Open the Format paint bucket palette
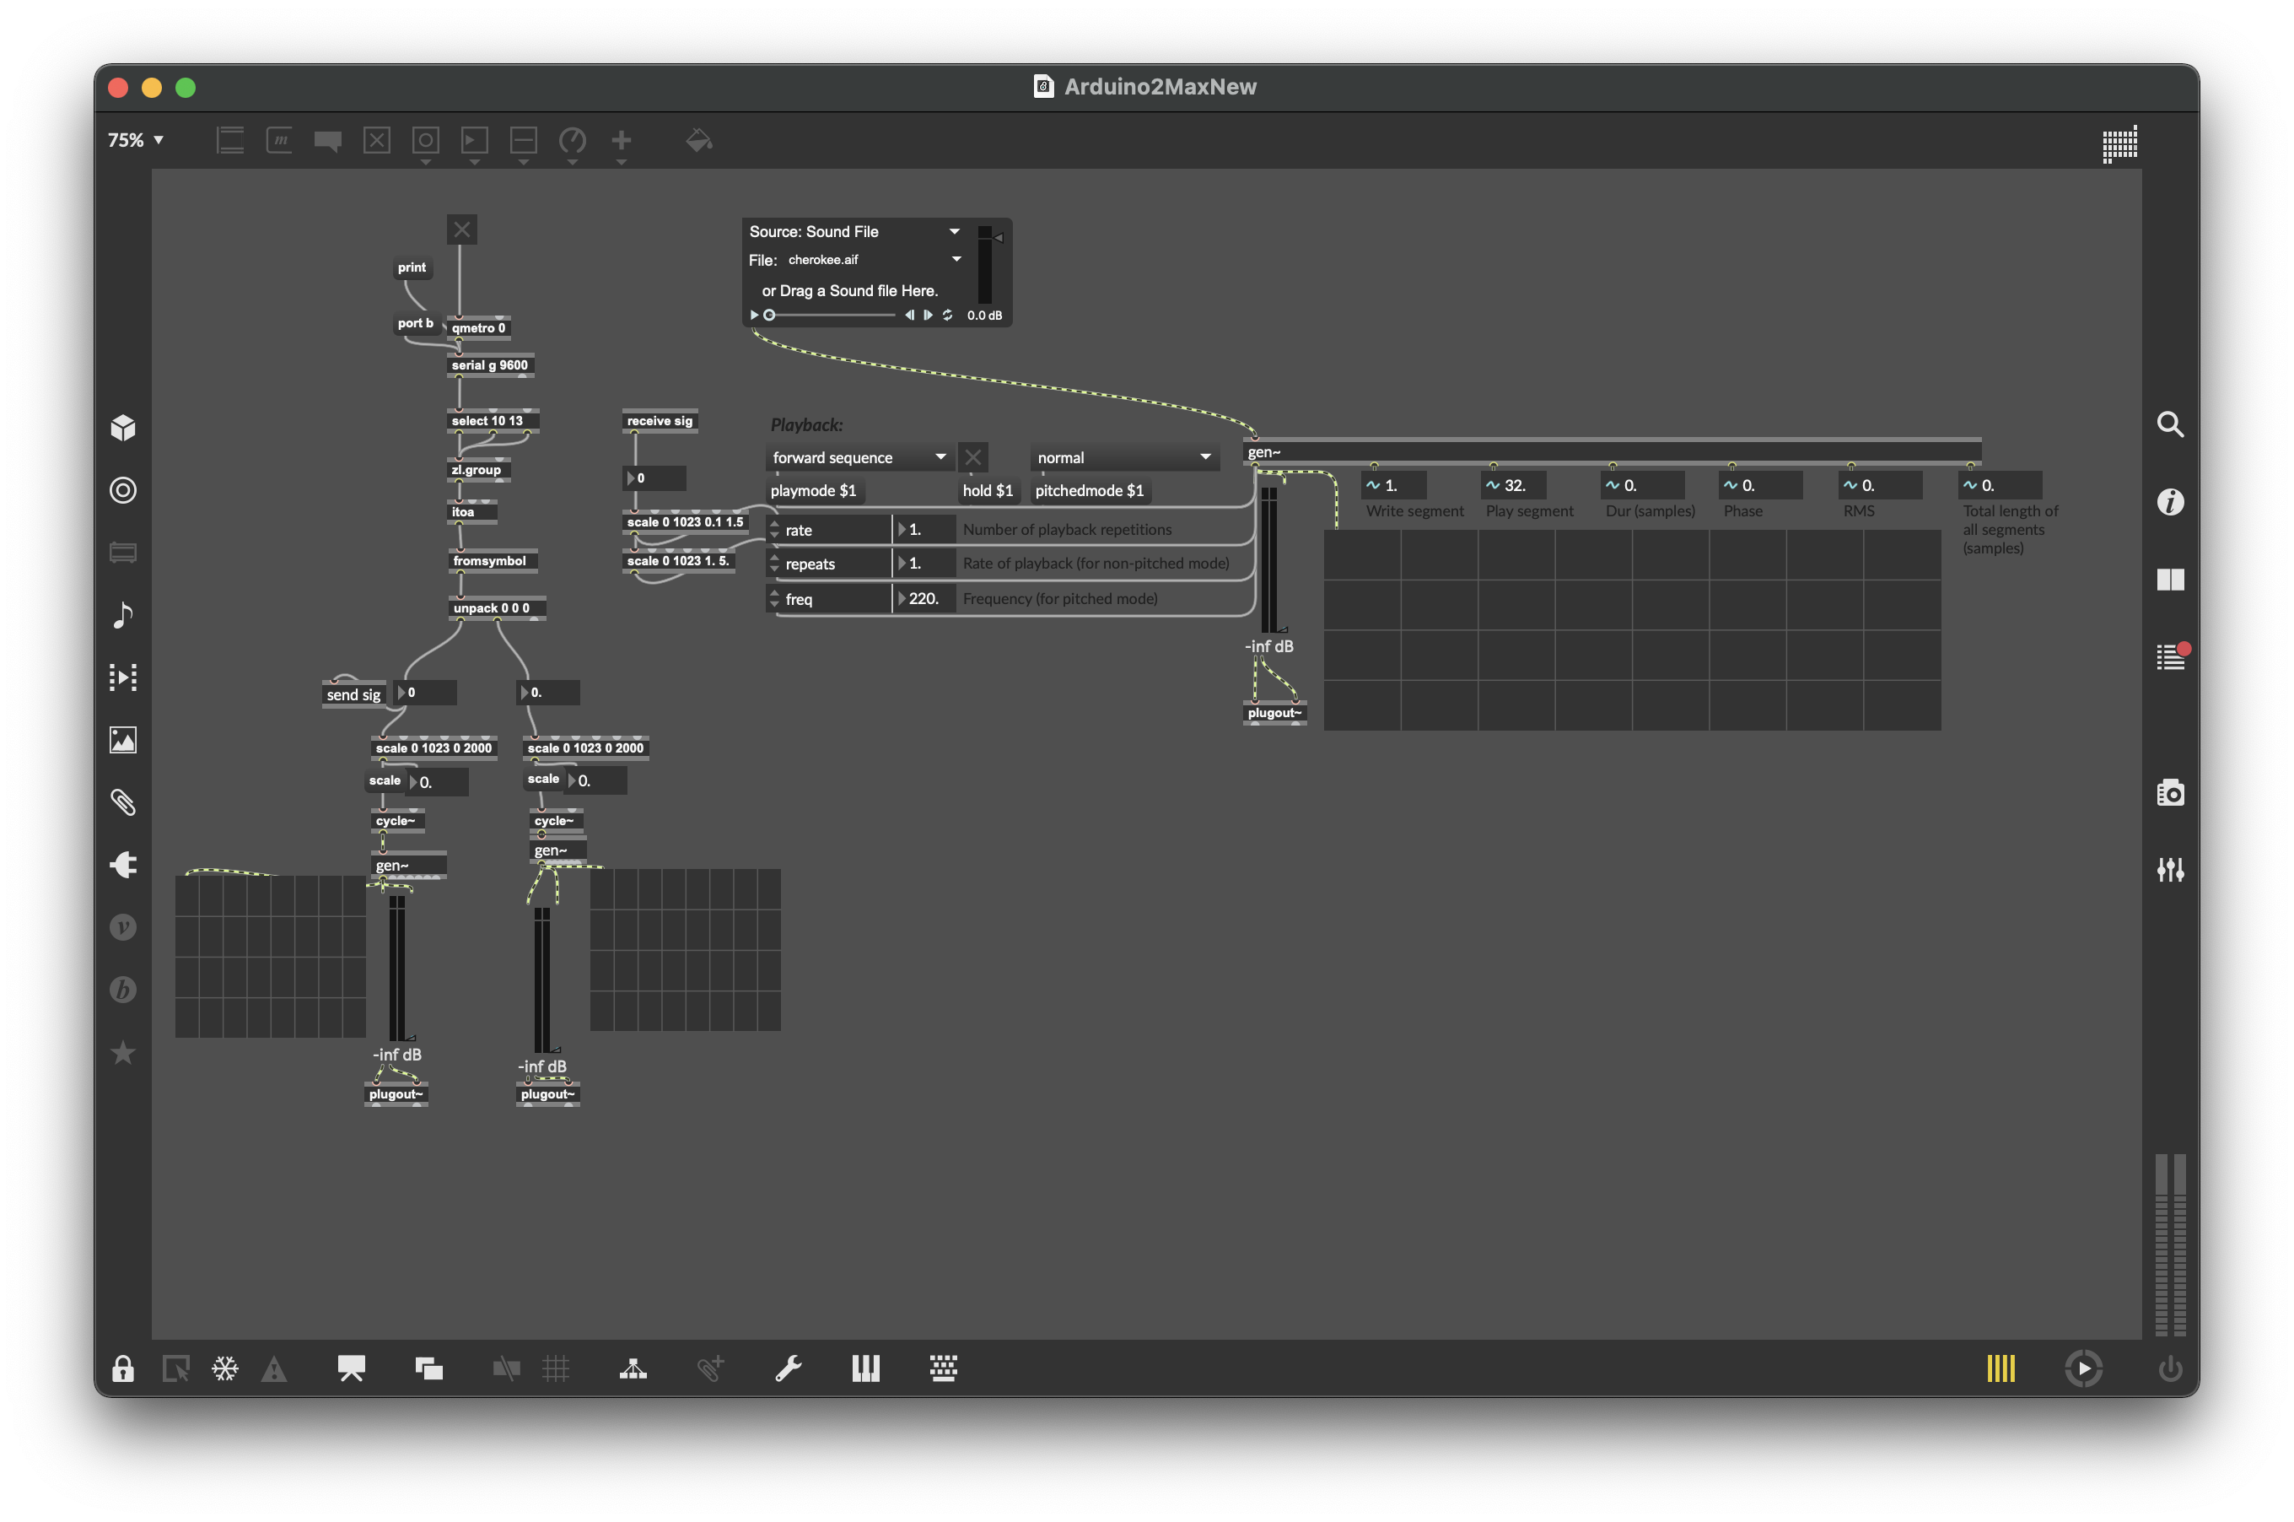 coord(698,141)
